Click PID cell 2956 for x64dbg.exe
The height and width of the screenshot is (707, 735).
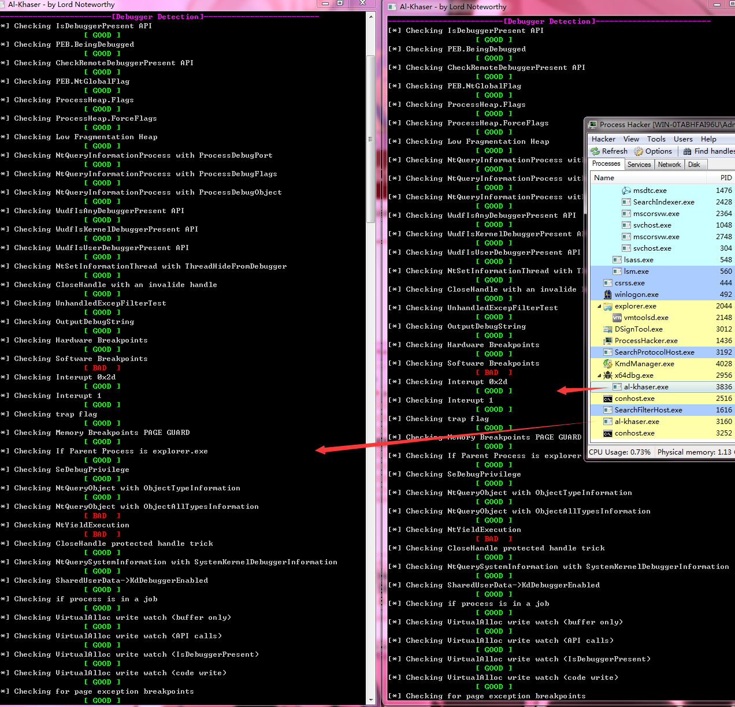[x=723, y=375]
